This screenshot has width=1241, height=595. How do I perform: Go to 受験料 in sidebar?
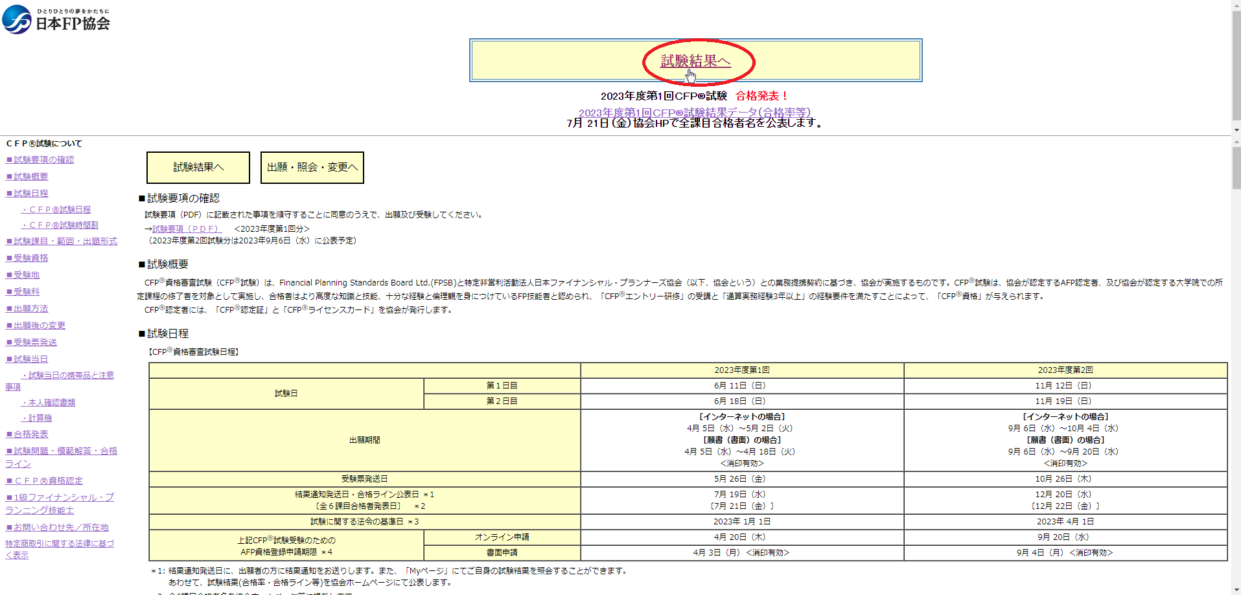coord(23,292)
